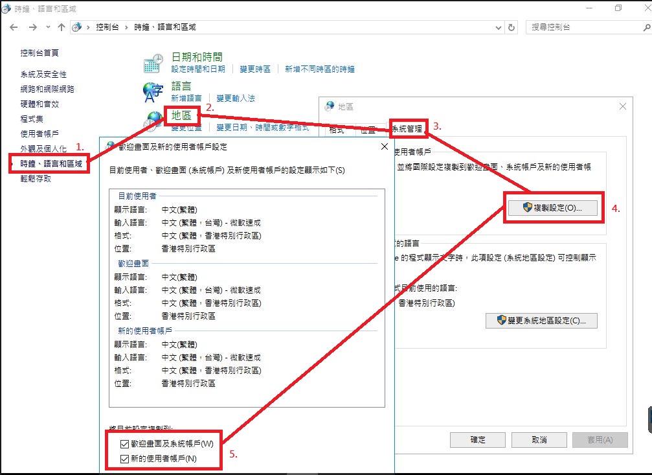Image resolution: width=652 pixels, height=475 pixels.
Task: Close the 歡迎畫面及新的使用者帳戶設定 dialog
Action: pyautogui.click(x=385, y=146)
